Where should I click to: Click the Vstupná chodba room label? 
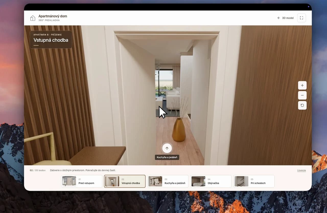coord(51,40)
